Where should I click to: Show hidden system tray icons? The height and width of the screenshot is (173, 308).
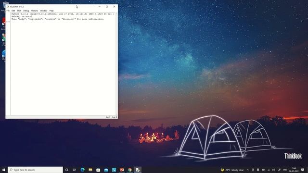point(248,170)
